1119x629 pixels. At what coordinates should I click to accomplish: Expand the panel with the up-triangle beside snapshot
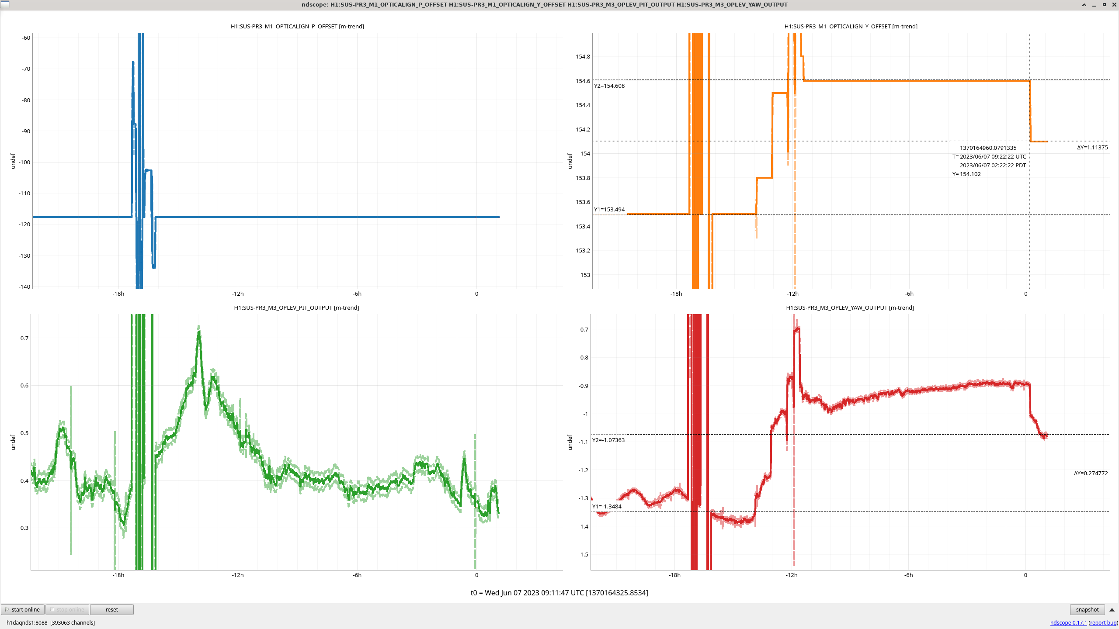[1112, 609]
